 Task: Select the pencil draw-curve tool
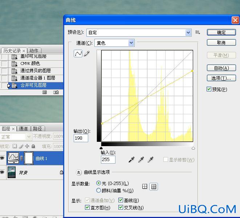click(x=86, y=54)
